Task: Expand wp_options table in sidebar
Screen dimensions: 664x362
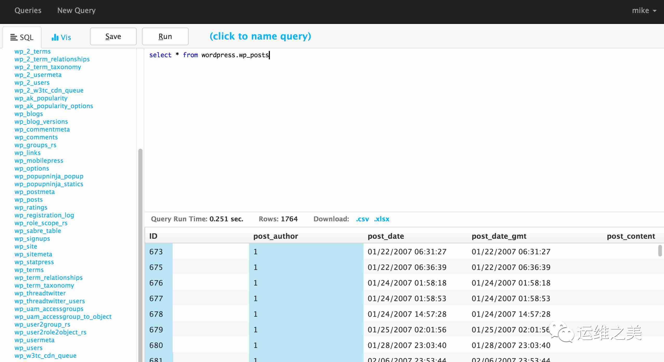Action: 32,168
